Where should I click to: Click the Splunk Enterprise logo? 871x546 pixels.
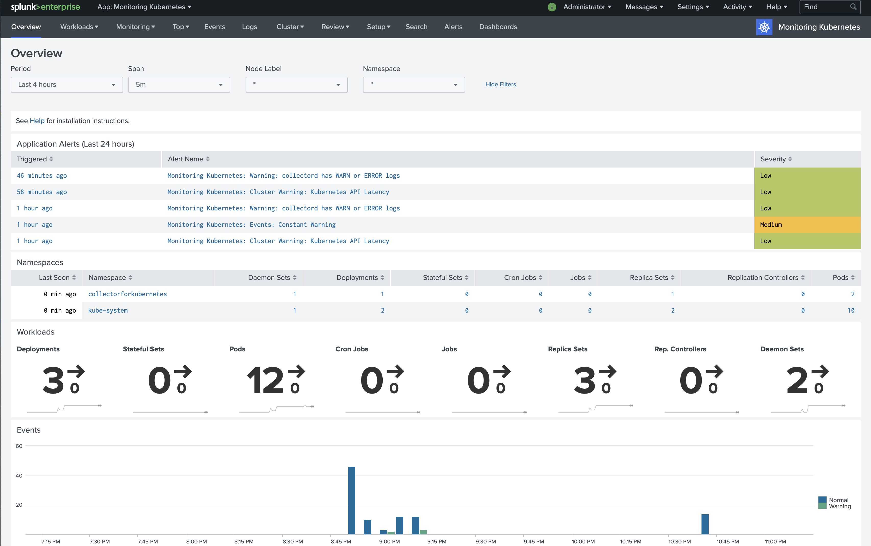[x=45, y=7]
